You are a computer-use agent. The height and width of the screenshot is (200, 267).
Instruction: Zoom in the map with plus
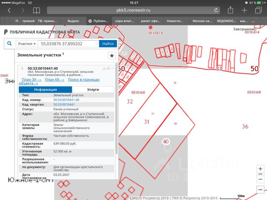(x=260, y=169)
